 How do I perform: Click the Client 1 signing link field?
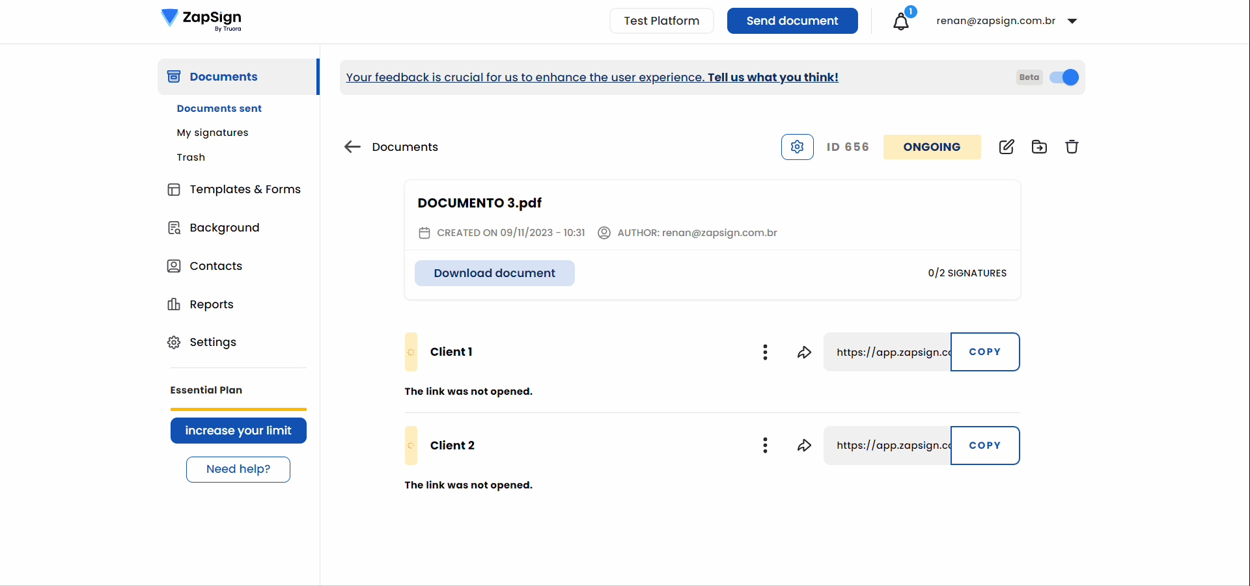pos(887,352)
